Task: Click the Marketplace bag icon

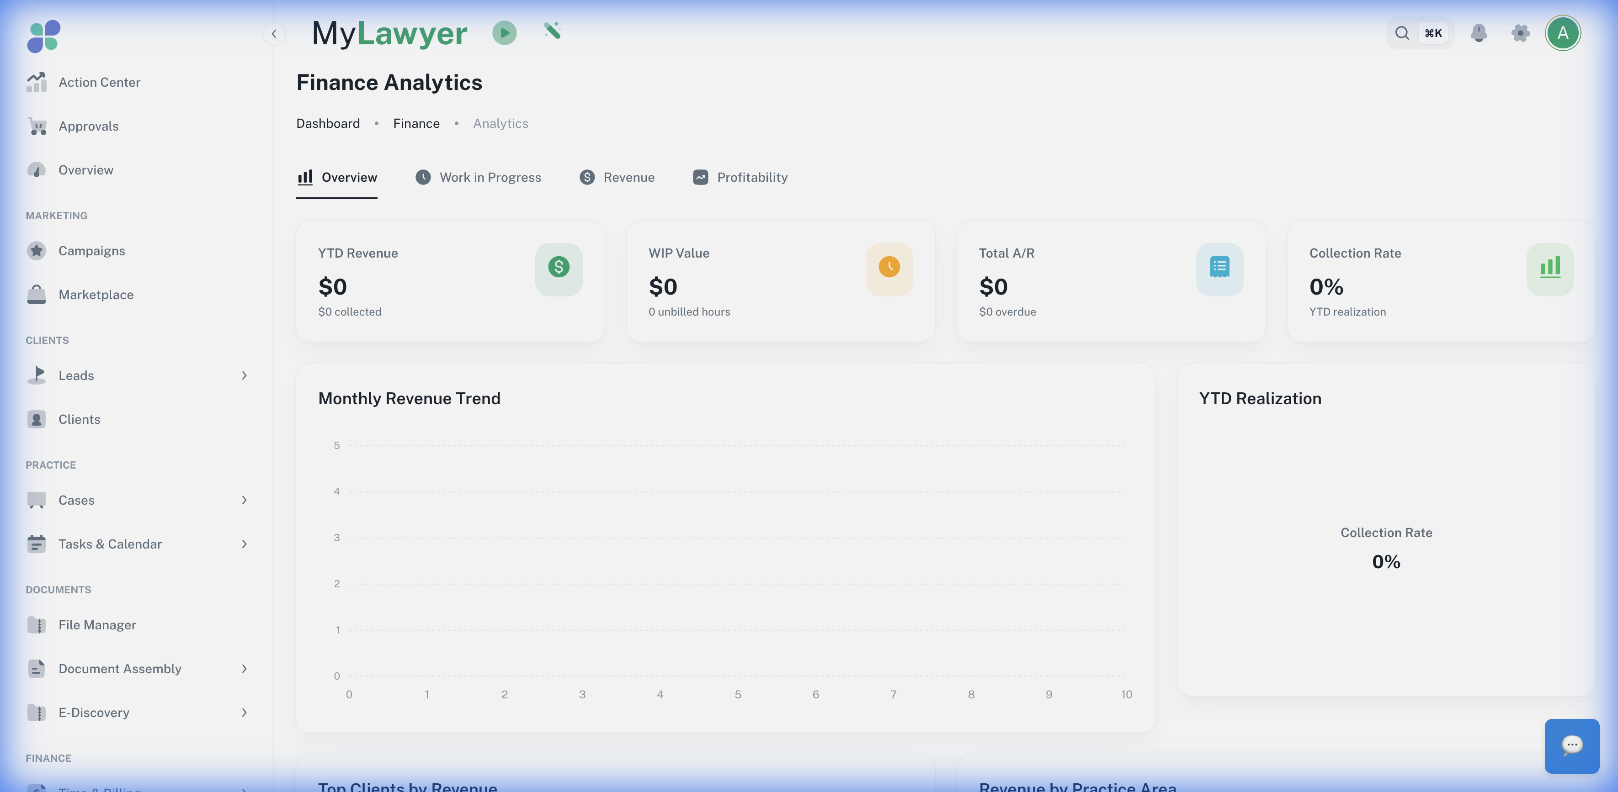Action: [37, 294]
